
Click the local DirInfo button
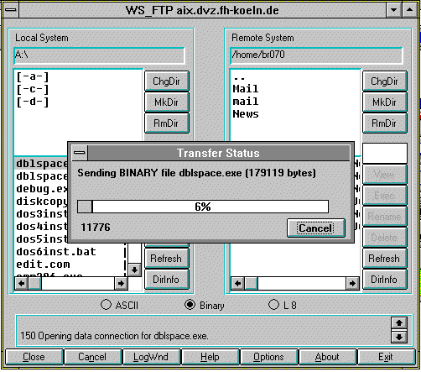click(167, 280)
